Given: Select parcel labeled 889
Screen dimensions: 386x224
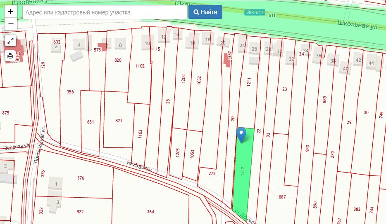Looking at the screenshot, I should [324, 99].
